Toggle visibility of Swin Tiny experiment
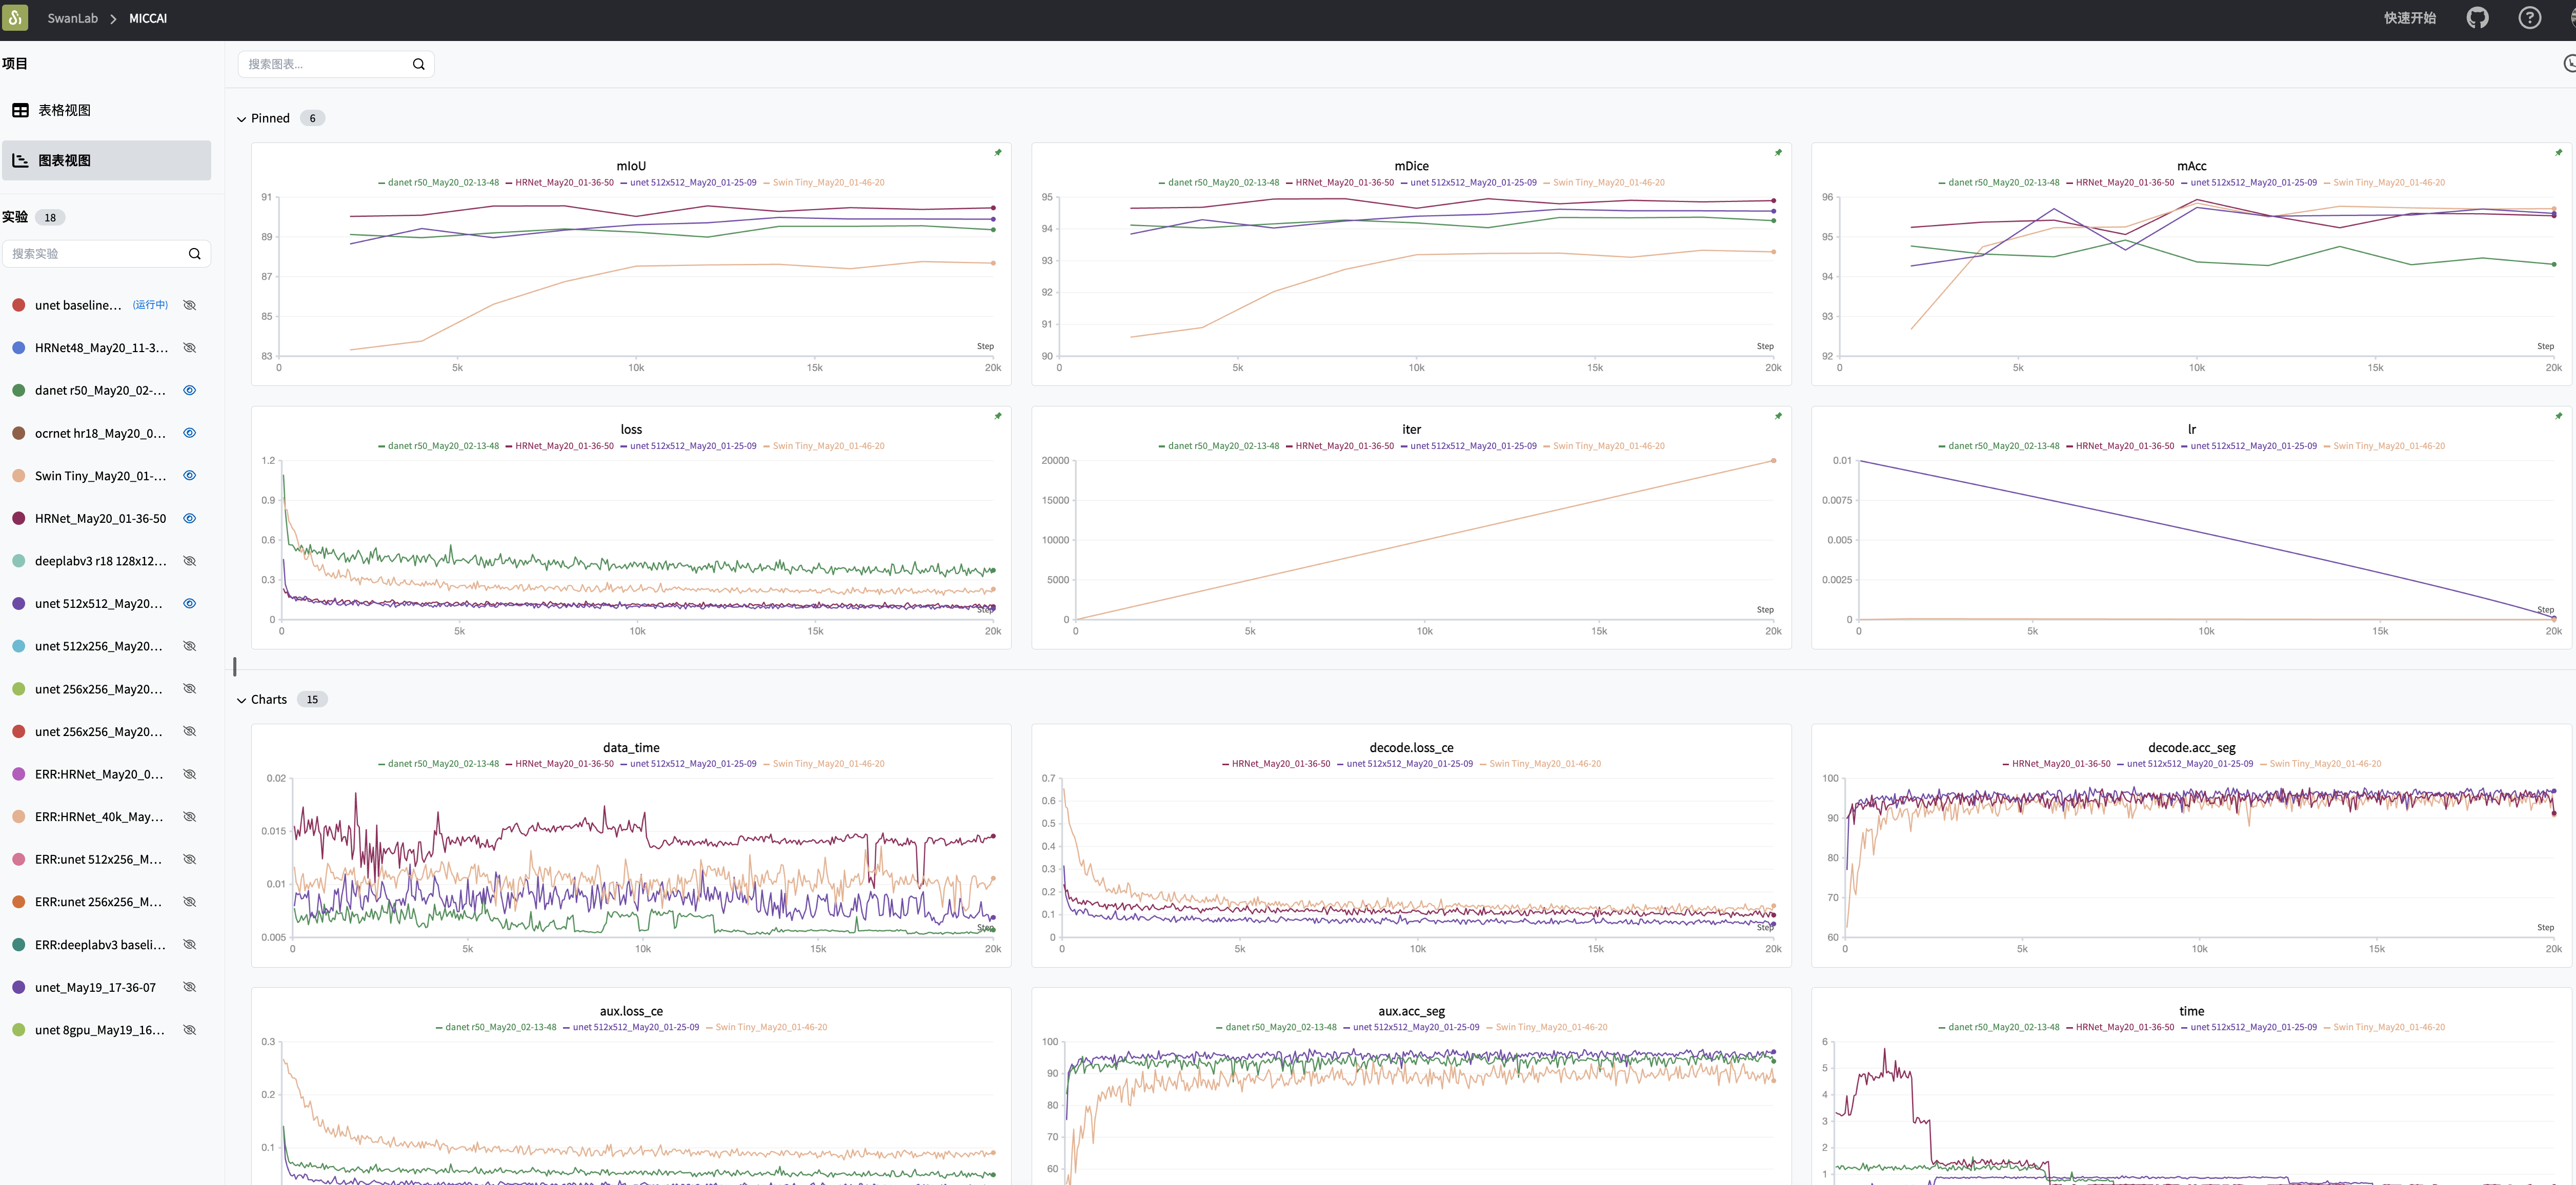The width and height of the screenshot is (2576, 1185). (x=189, y=476)
